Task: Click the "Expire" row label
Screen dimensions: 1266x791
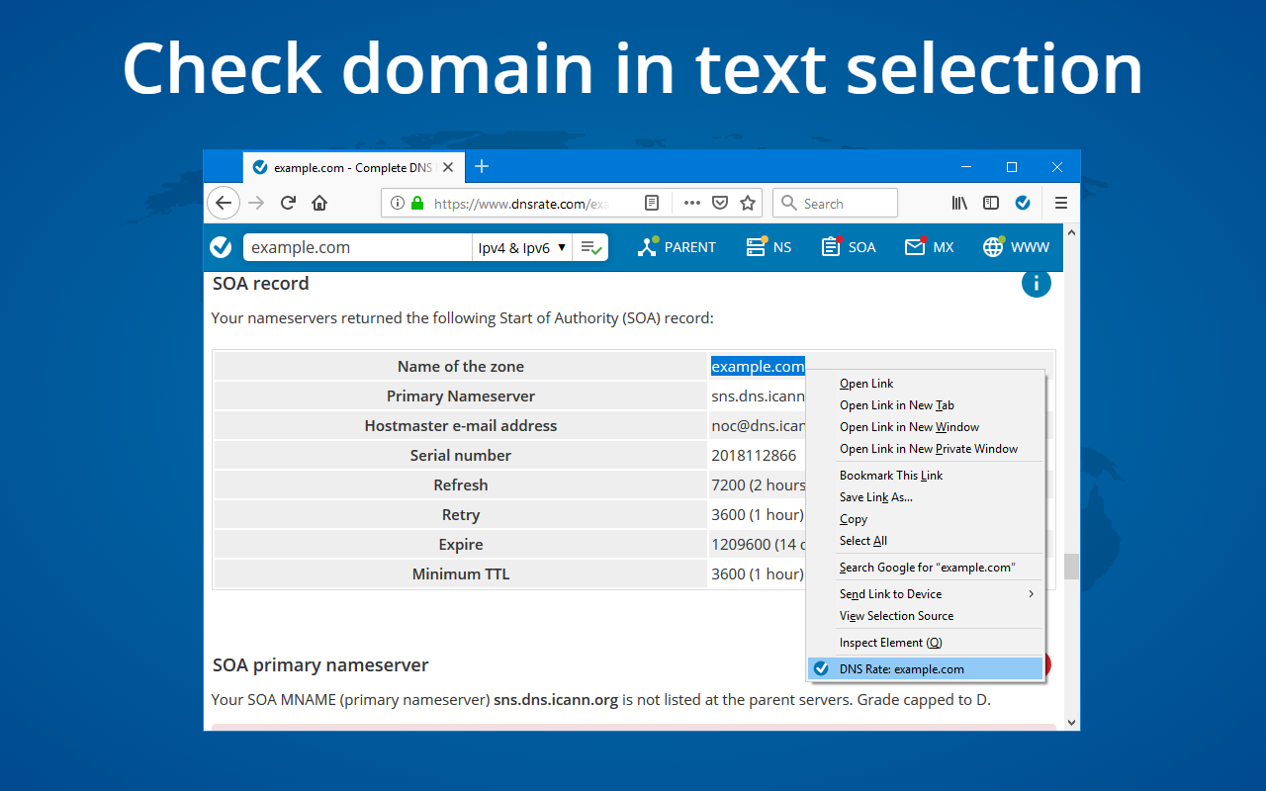Action: (461, 545)
